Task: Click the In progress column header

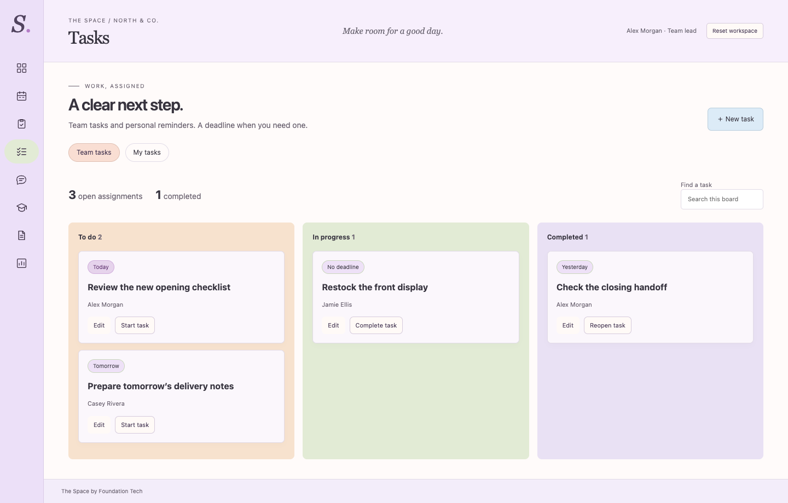Action: pos(334,237)
